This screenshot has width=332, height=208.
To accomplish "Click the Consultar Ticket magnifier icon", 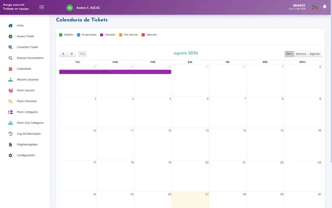I will tap(11, 47).
